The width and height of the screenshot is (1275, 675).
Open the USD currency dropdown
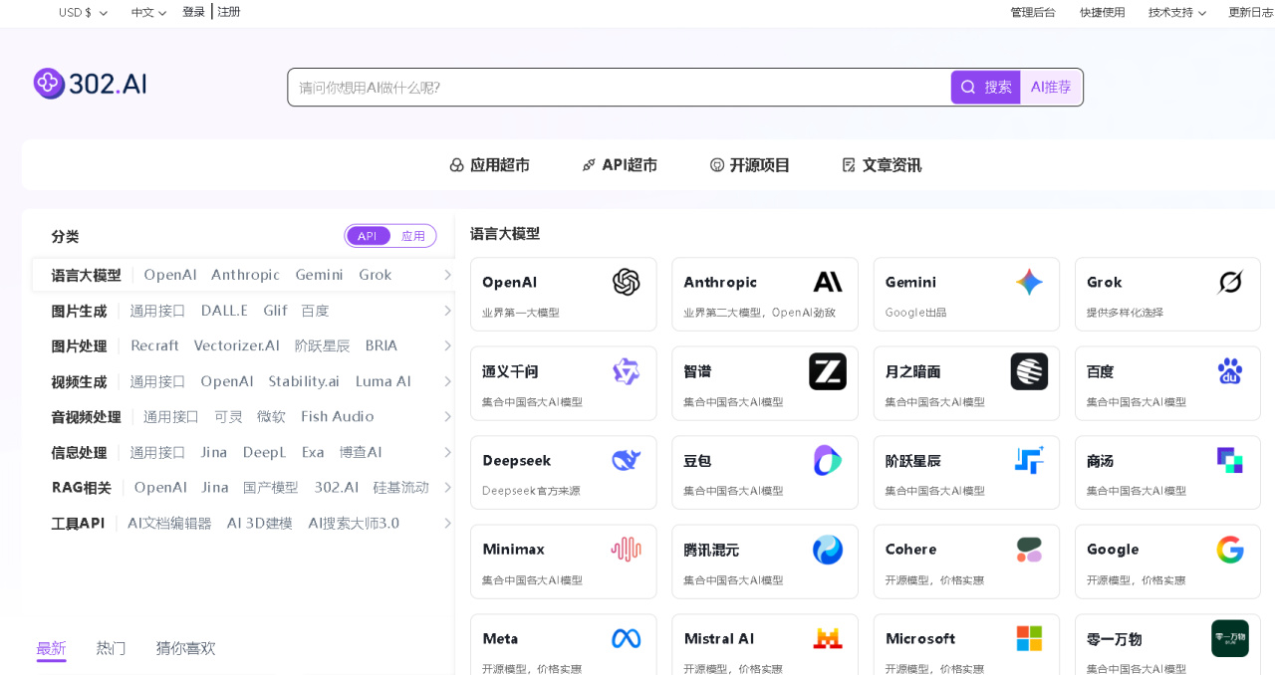(83, 12)
